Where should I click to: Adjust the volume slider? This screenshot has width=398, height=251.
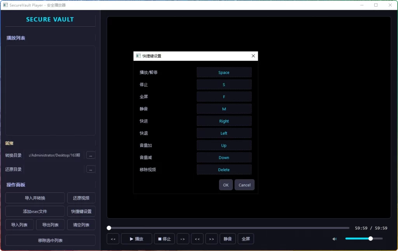pos(370,239)
